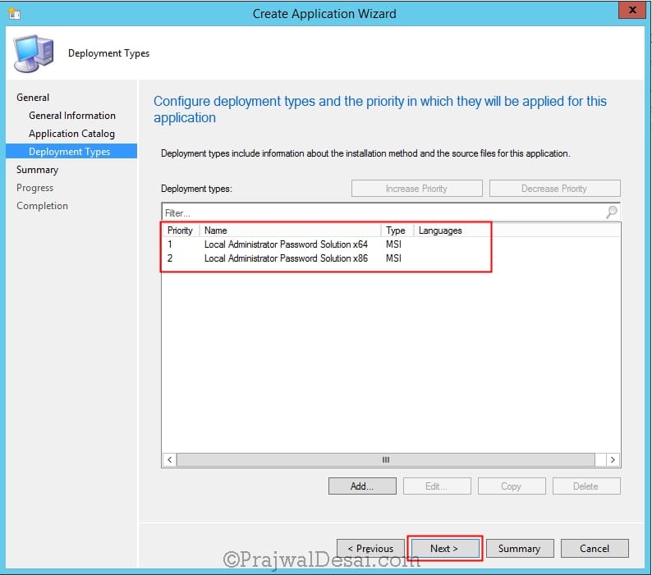Sort by the Type column header

(x=397, y=230)
